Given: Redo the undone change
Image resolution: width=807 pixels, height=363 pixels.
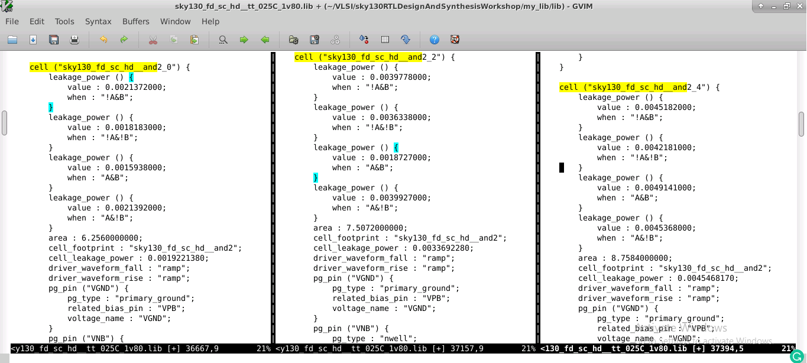Looking at the screenshot, I should 124,40.
